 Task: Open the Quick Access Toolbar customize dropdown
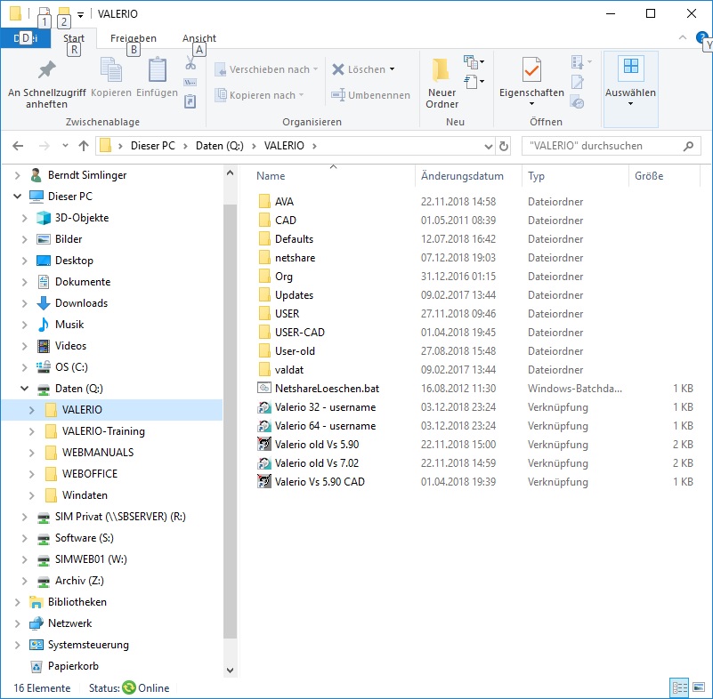tap(80, 14)
